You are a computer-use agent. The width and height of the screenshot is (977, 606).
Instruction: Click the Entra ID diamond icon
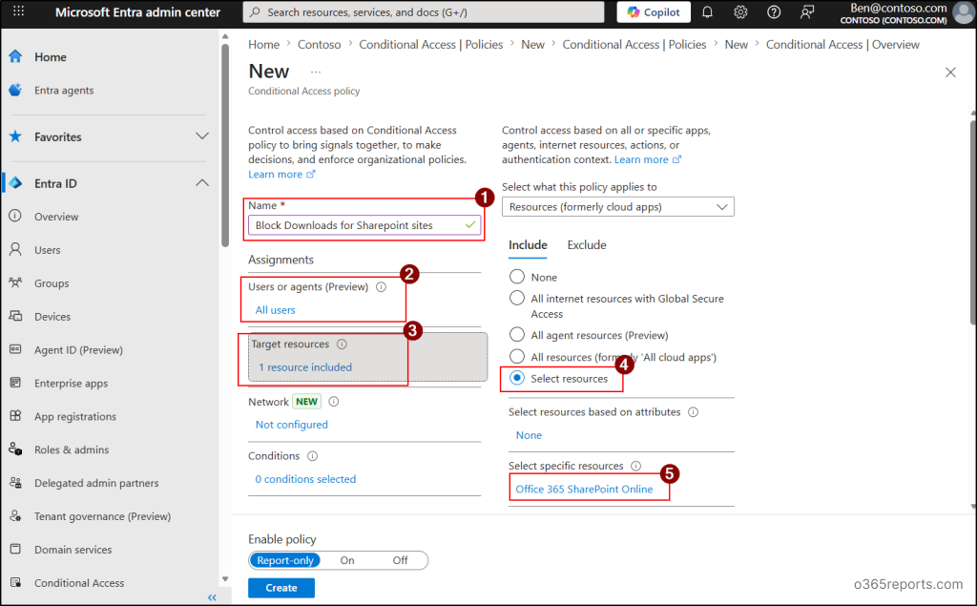click(x=15, y=183)
